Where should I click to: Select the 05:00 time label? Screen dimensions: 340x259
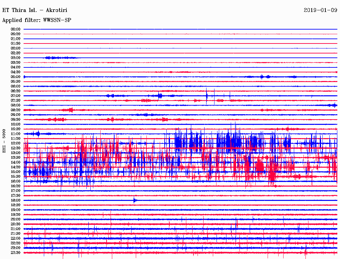coord(15,77)
